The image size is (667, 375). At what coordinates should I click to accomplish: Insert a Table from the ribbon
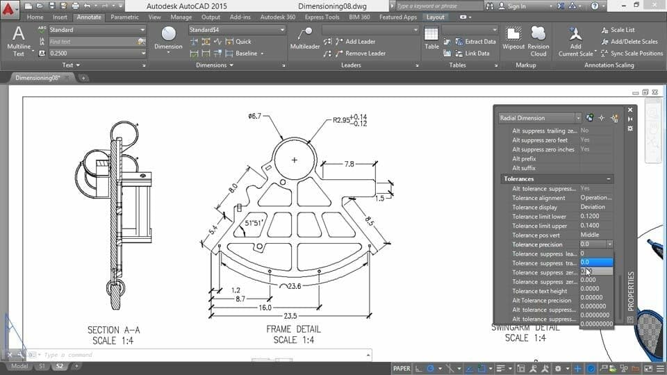click(431, 38)
